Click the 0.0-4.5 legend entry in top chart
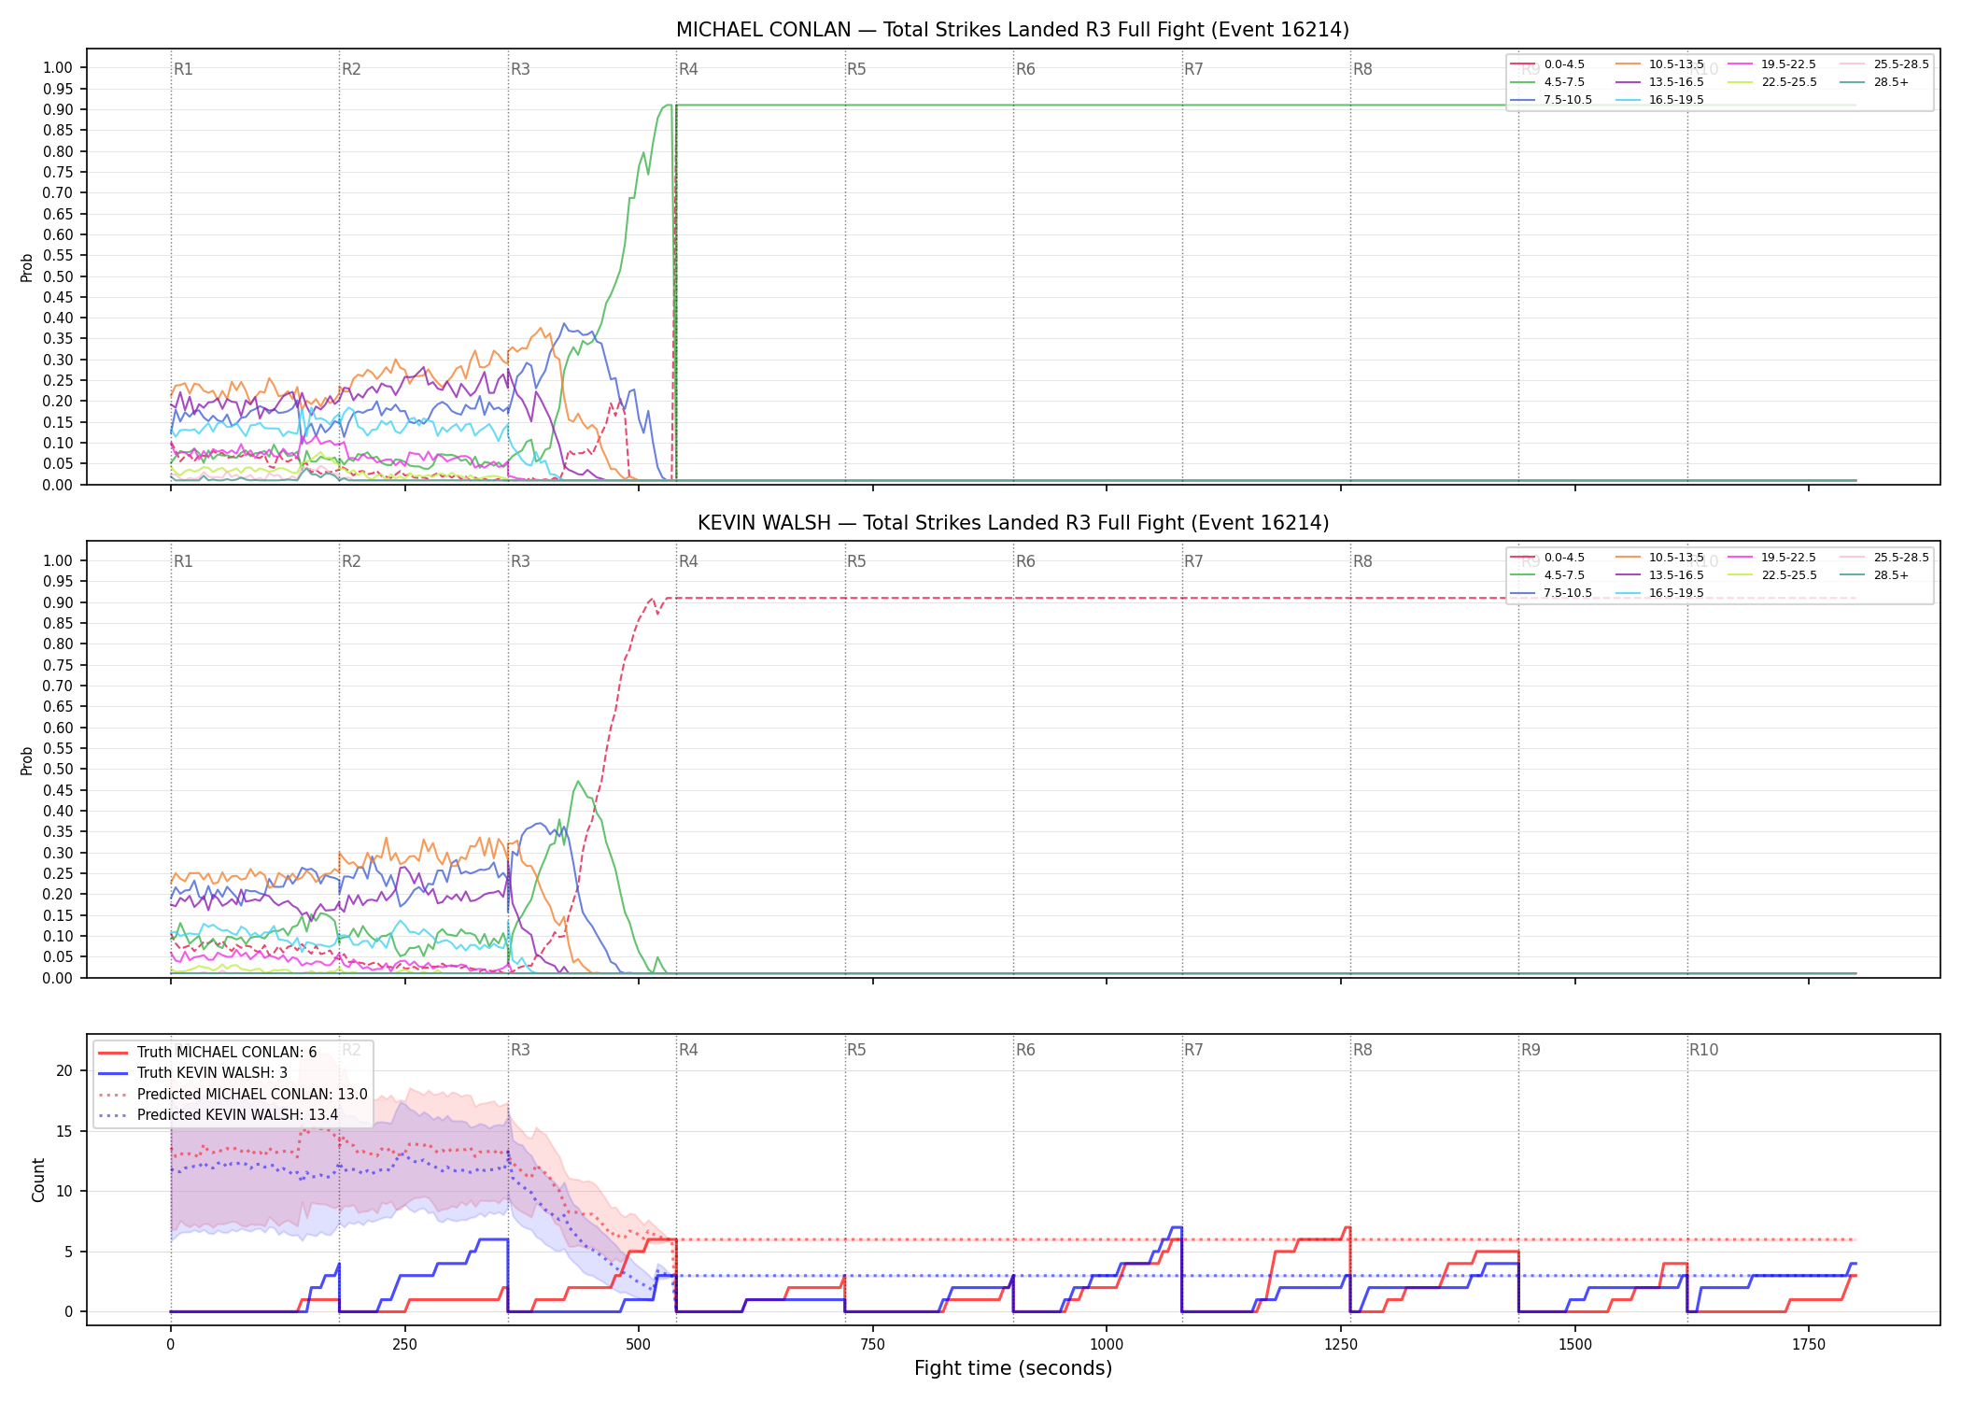The image size is (1961, 1401). [x=1548, y=64]
